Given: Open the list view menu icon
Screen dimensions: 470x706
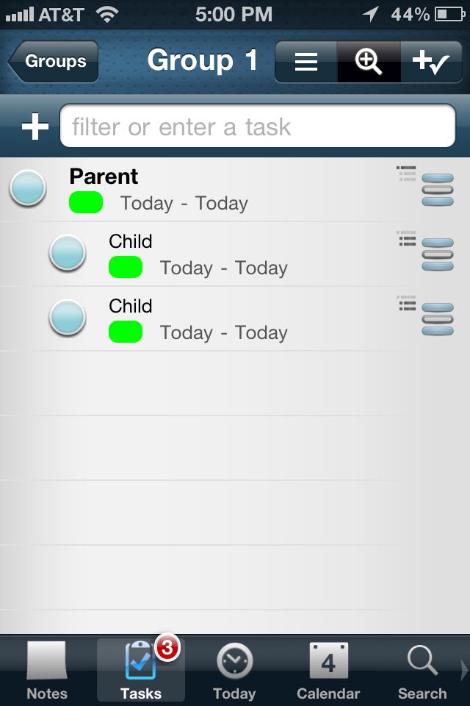Looking at the screenshot, I should tap(306, 62).
